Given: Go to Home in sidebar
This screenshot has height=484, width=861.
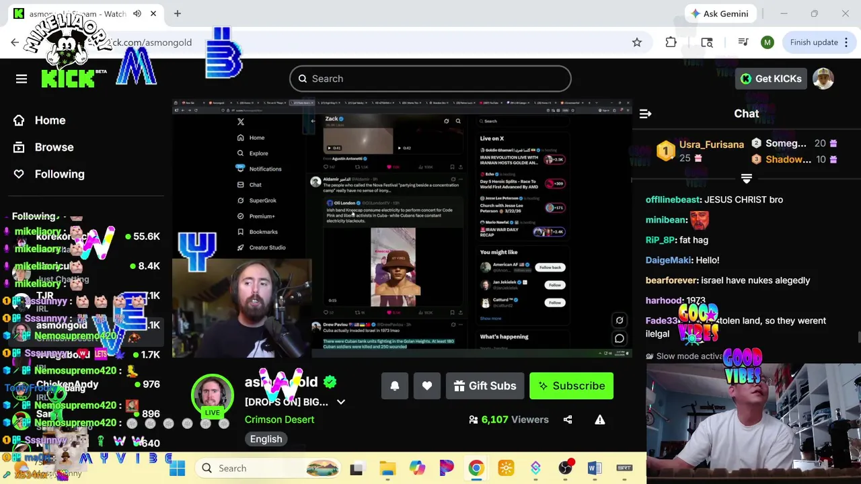Looking at the screenshot, I should pyautogui.click(x=40, y=120).
